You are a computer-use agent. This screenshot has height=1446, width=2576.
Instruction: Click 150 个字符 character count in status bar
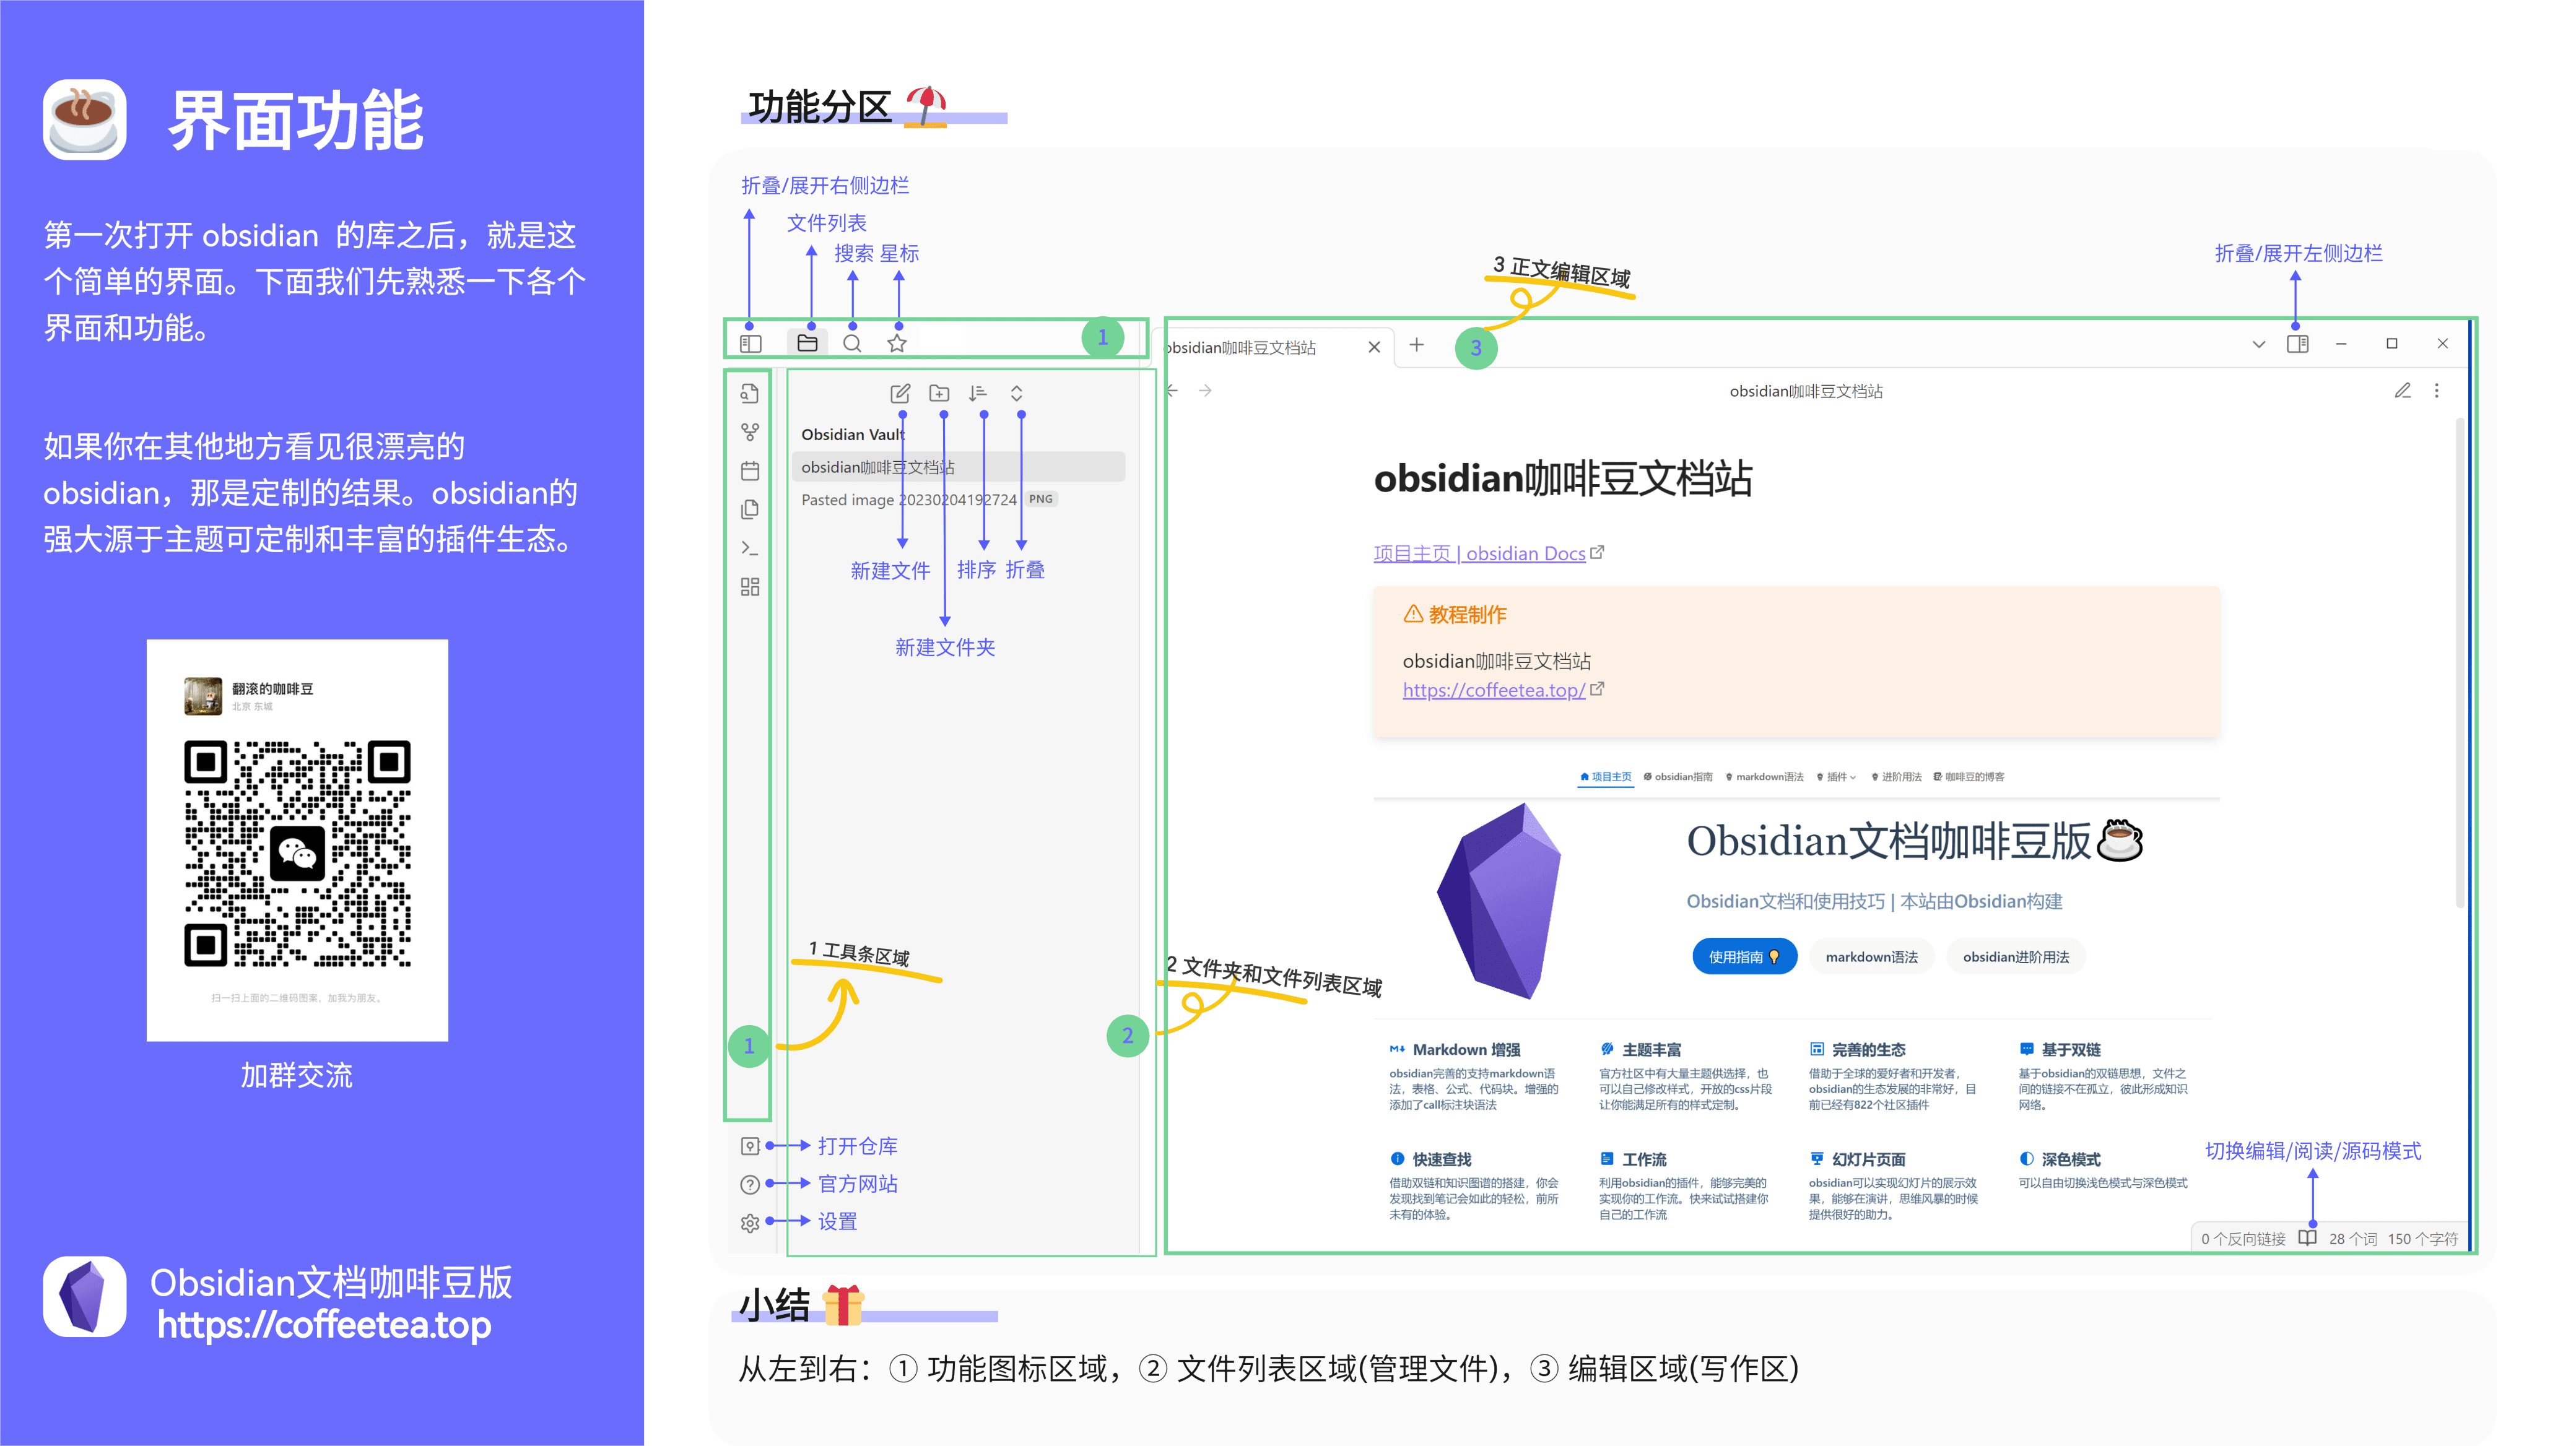click(x=2422, y=1239)
